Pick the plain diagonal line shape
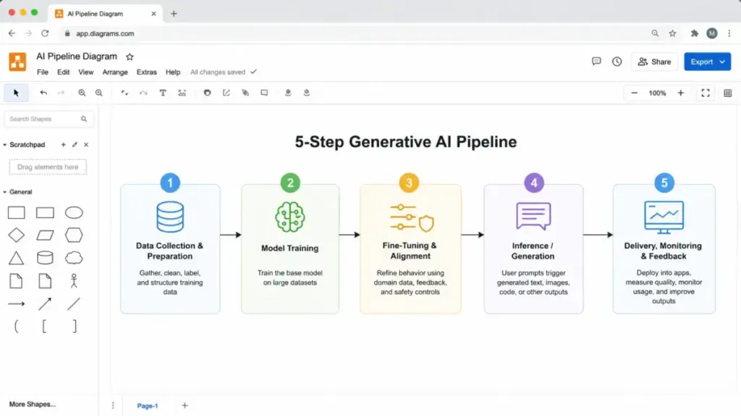Screen dimensions: 741x416 pos(74,304)
